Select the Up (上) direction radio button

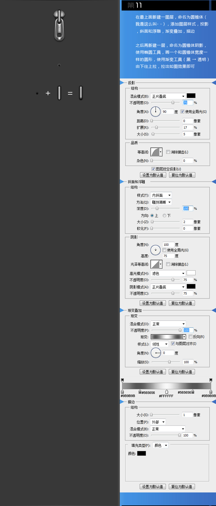coord(152,215)
